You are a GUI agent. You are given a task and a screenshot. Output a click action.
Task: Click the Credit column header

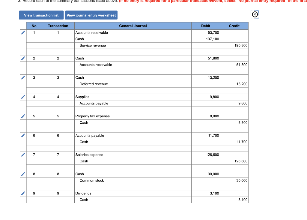coord(234,26)
